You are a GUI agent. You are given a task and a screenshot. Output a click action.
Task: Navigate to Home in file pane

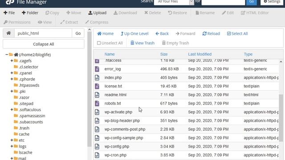coord(105,34)
